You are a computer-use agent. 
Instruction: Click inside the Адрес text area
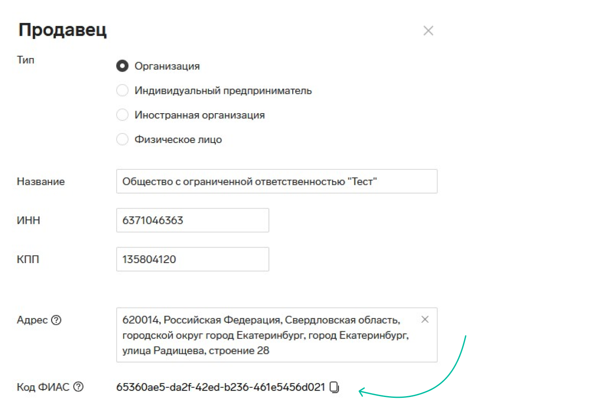[x=268, y=335]
